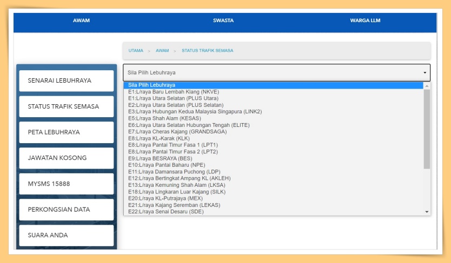Pick E12 Bertingkat Ampang KL (AKLEH)
The image size is (451, 263).
pyautogui.click(x=273, y=178)
